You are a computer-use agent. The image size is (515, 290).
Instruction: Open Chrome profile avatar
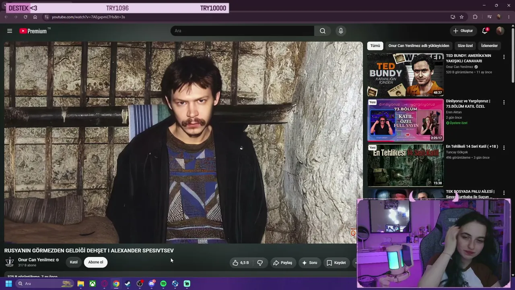point(499,17)
